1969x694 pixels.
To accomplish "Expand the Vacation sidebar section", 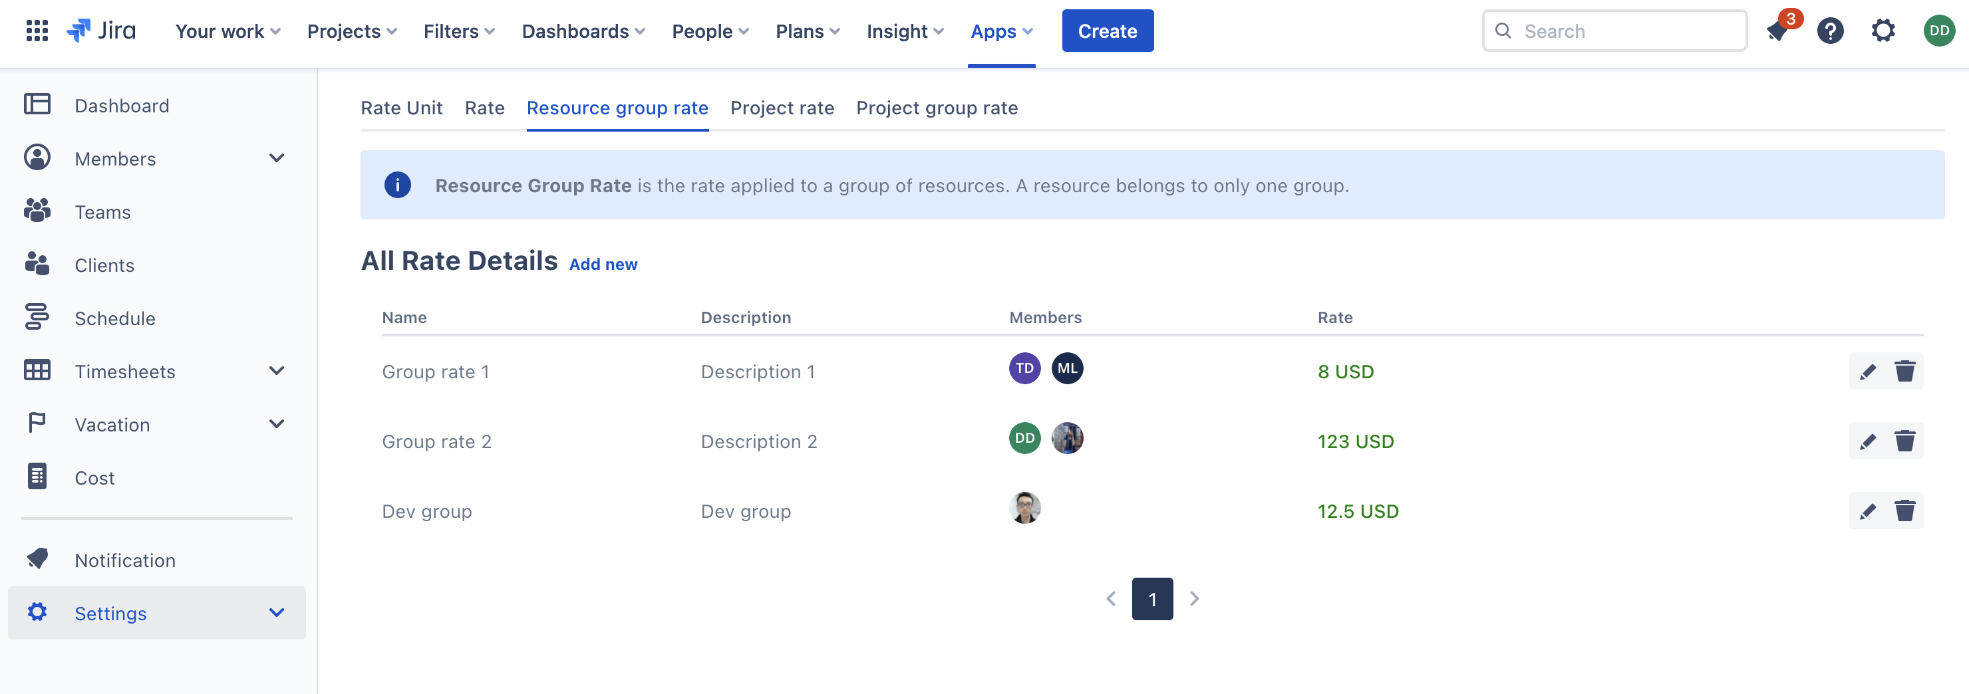I will (x=277, y=423).
